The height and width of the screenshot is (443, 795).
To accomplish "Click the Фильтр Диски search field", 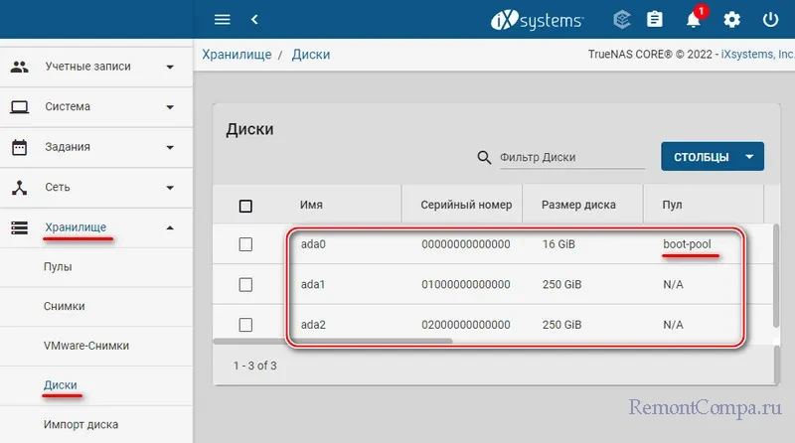I will coord(568,157).
